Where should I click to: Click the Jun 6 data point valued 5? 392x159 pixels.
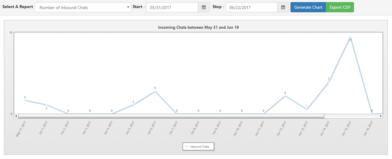pyautogui.click(x=155, y=91)
